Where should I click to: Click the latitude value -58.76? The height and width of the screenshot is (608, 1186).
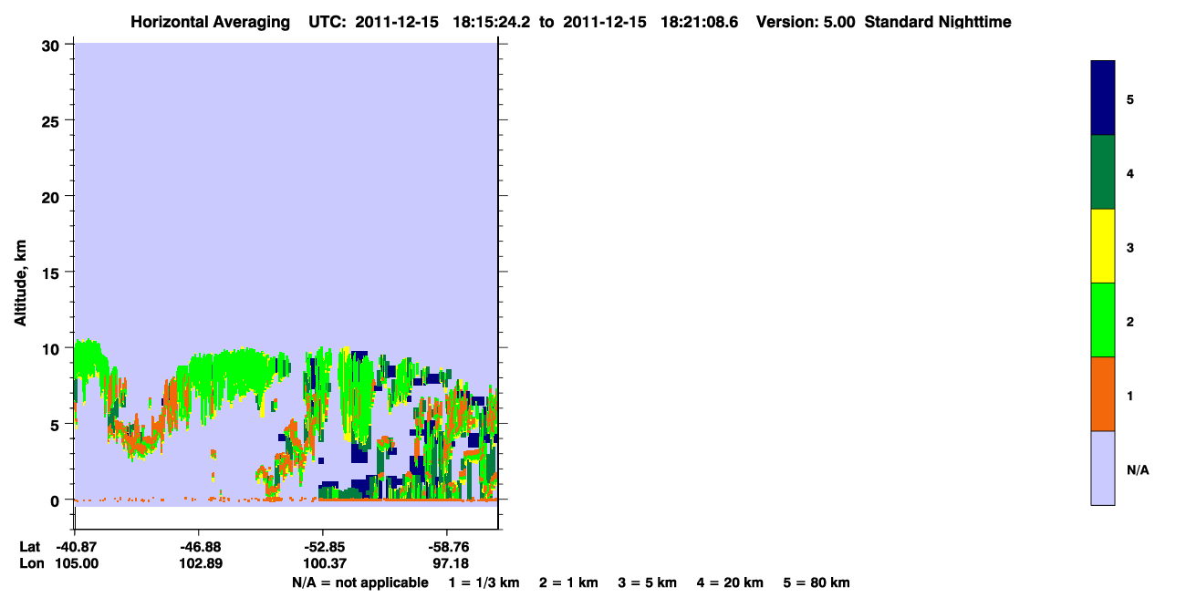tap(447, 547)
